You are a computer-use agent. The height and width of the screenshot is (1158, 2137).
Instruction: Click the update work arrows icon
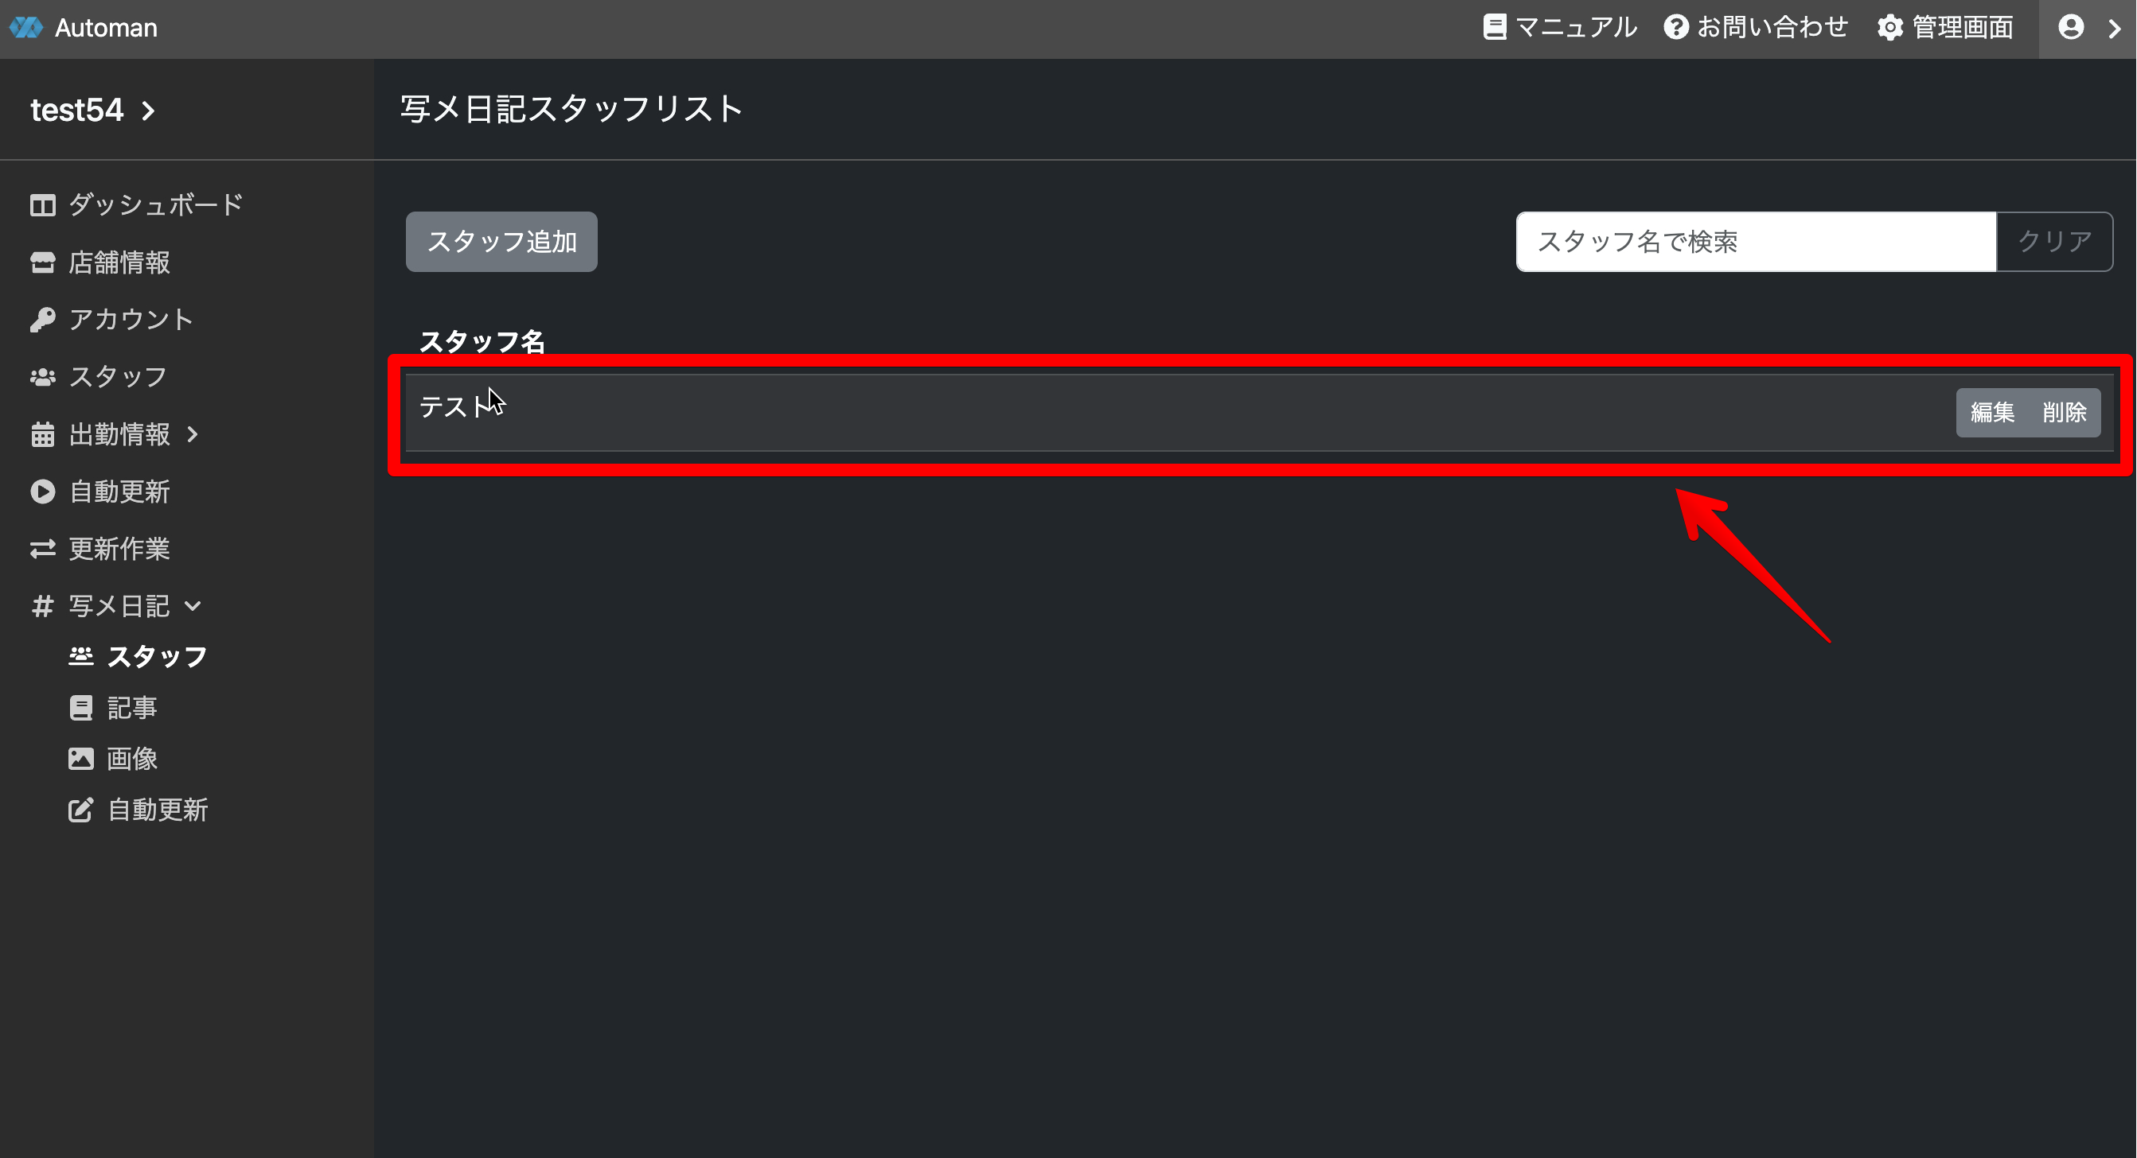click(42, 549)
